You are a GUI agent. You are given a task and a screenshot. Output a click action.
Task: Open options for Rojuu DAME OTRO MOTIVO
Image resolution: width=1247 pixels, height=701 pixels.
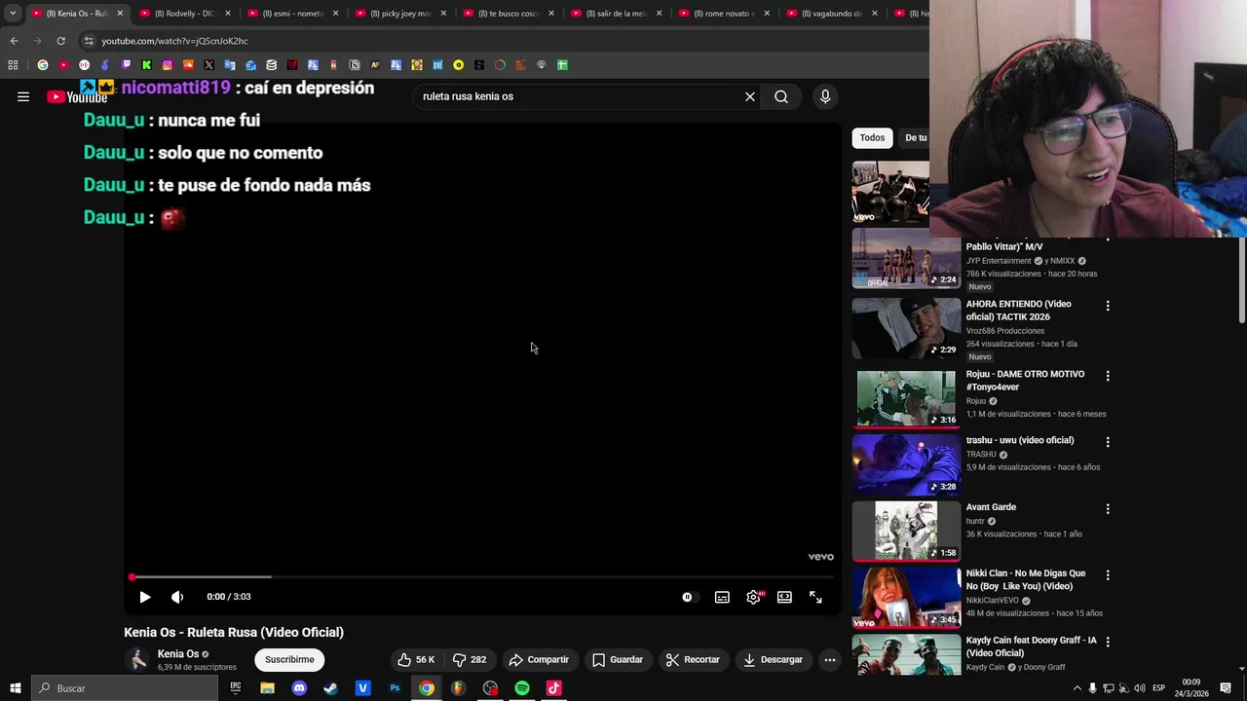(1108, 376)
